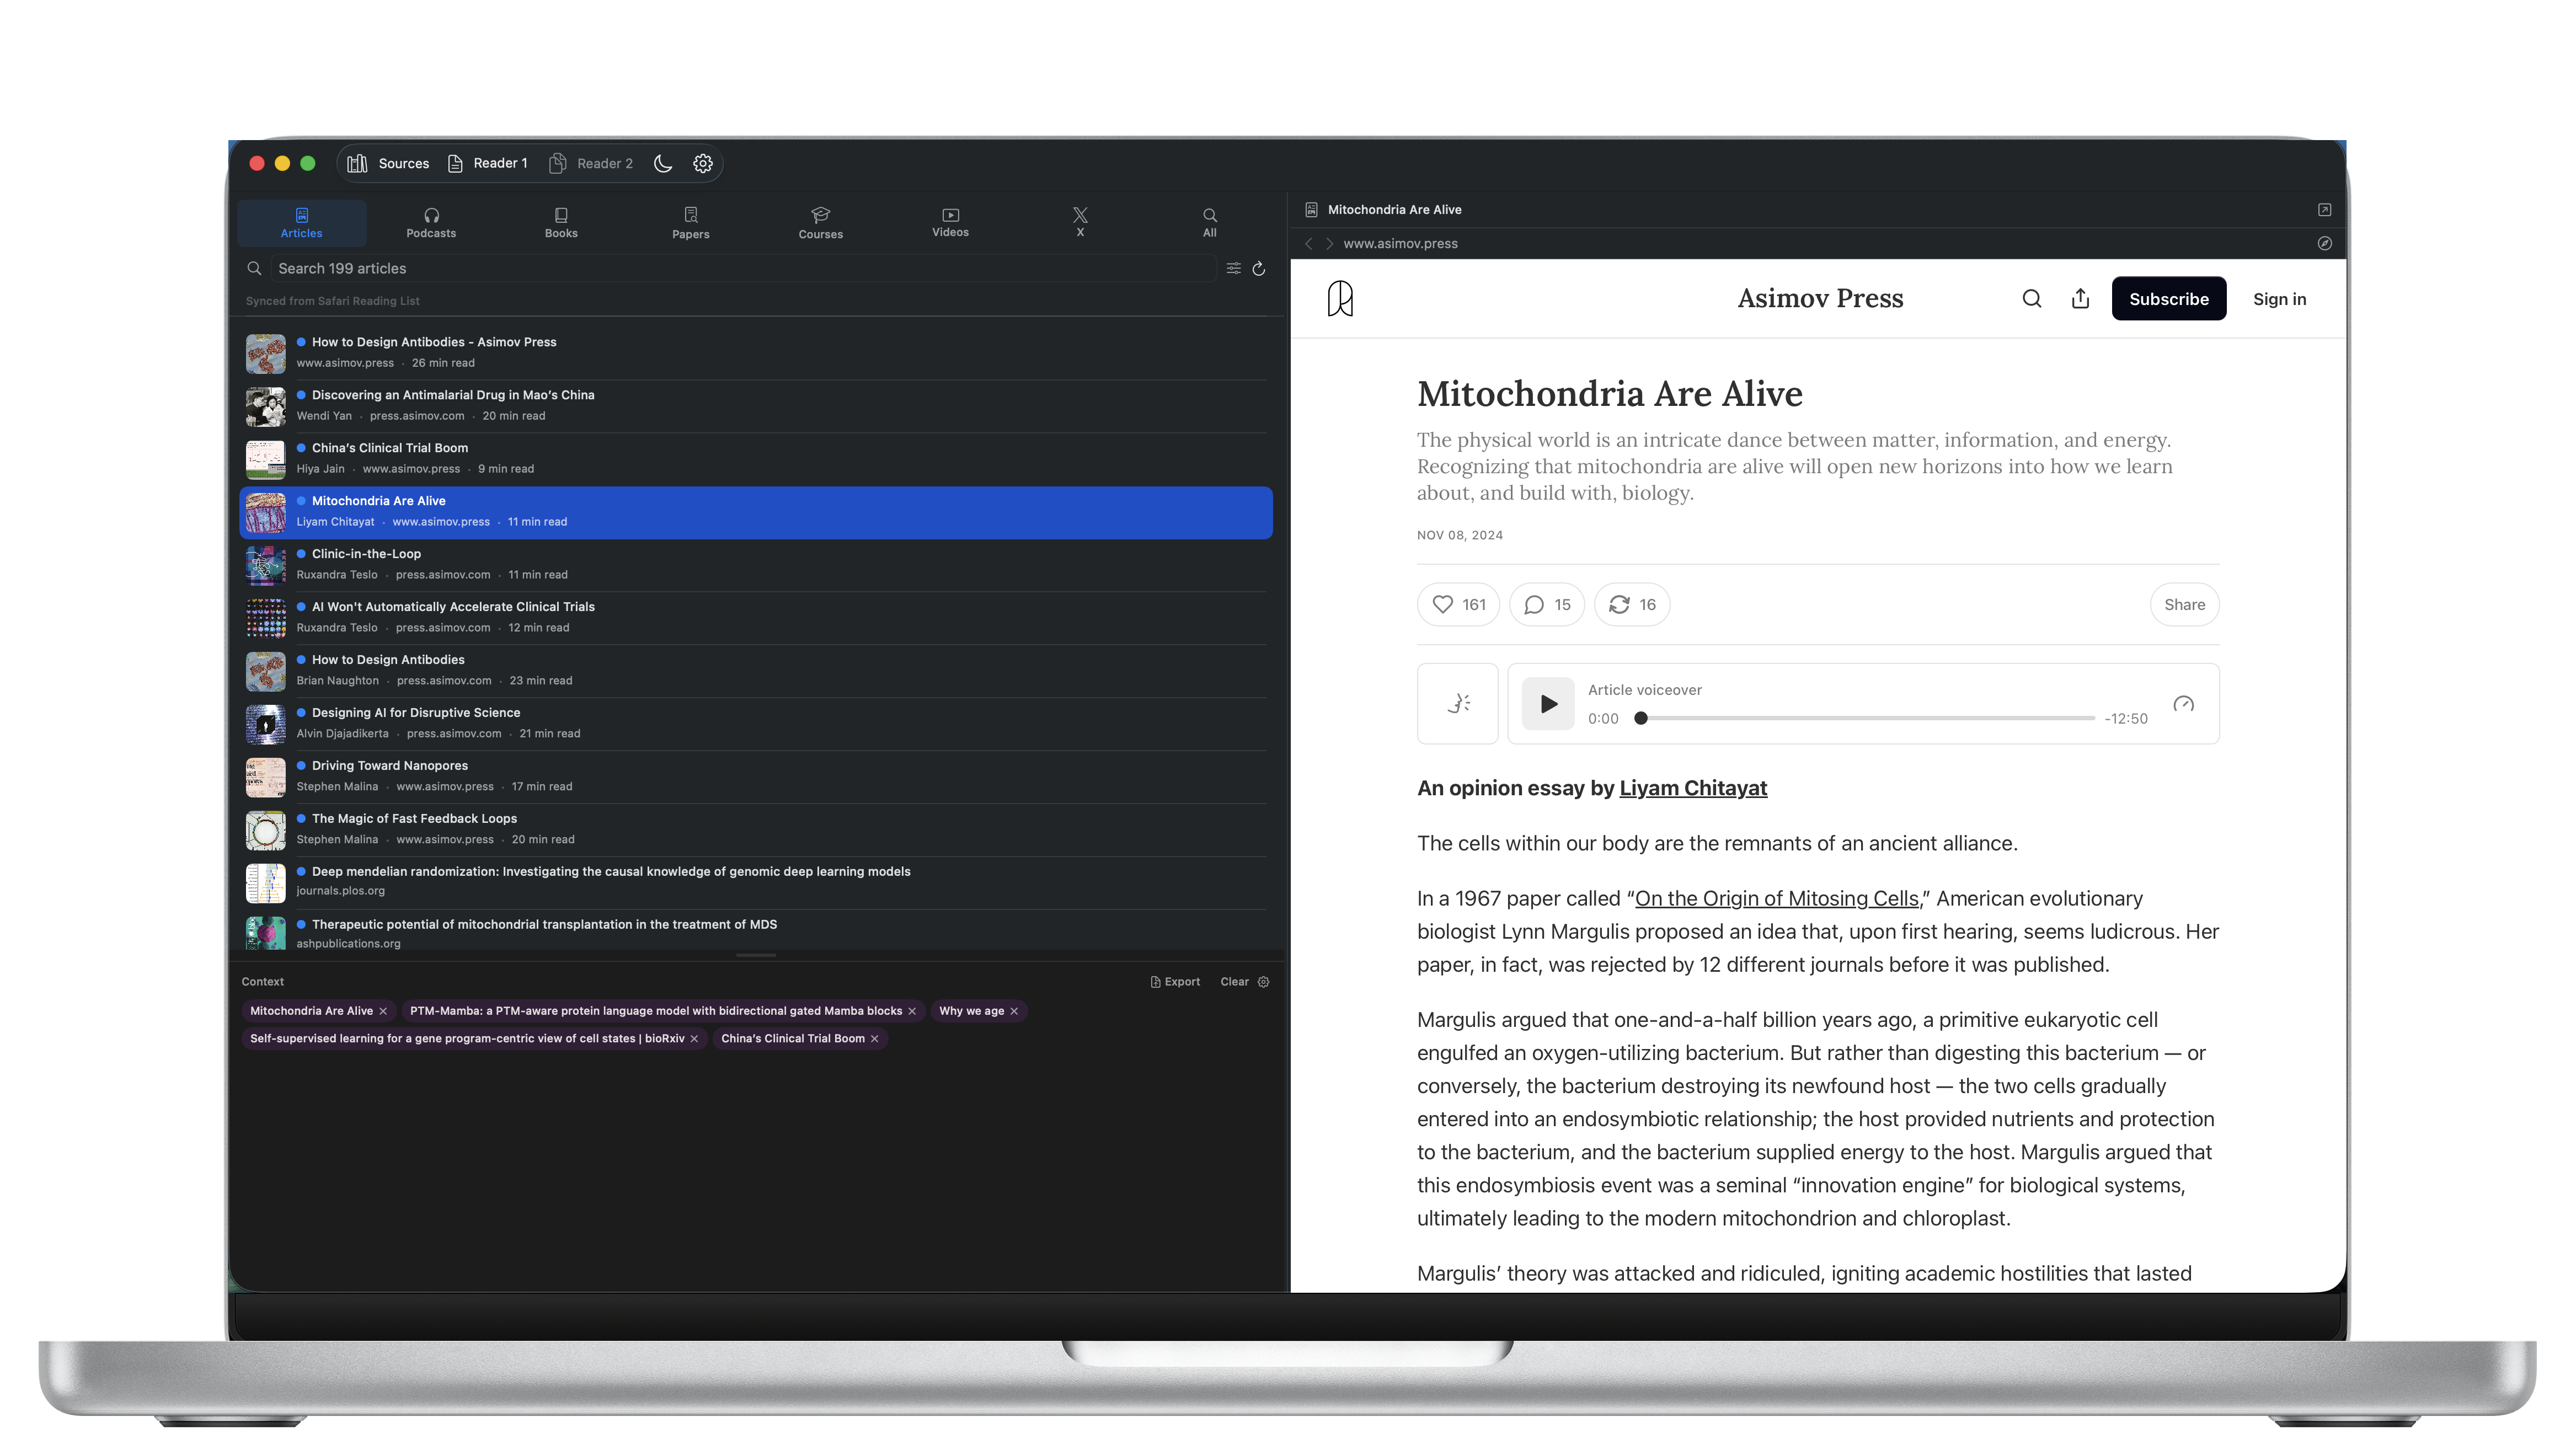Remove Self-supervised learning context tag
This screenshot has width=2576, height=1440.
(694, 1039)
